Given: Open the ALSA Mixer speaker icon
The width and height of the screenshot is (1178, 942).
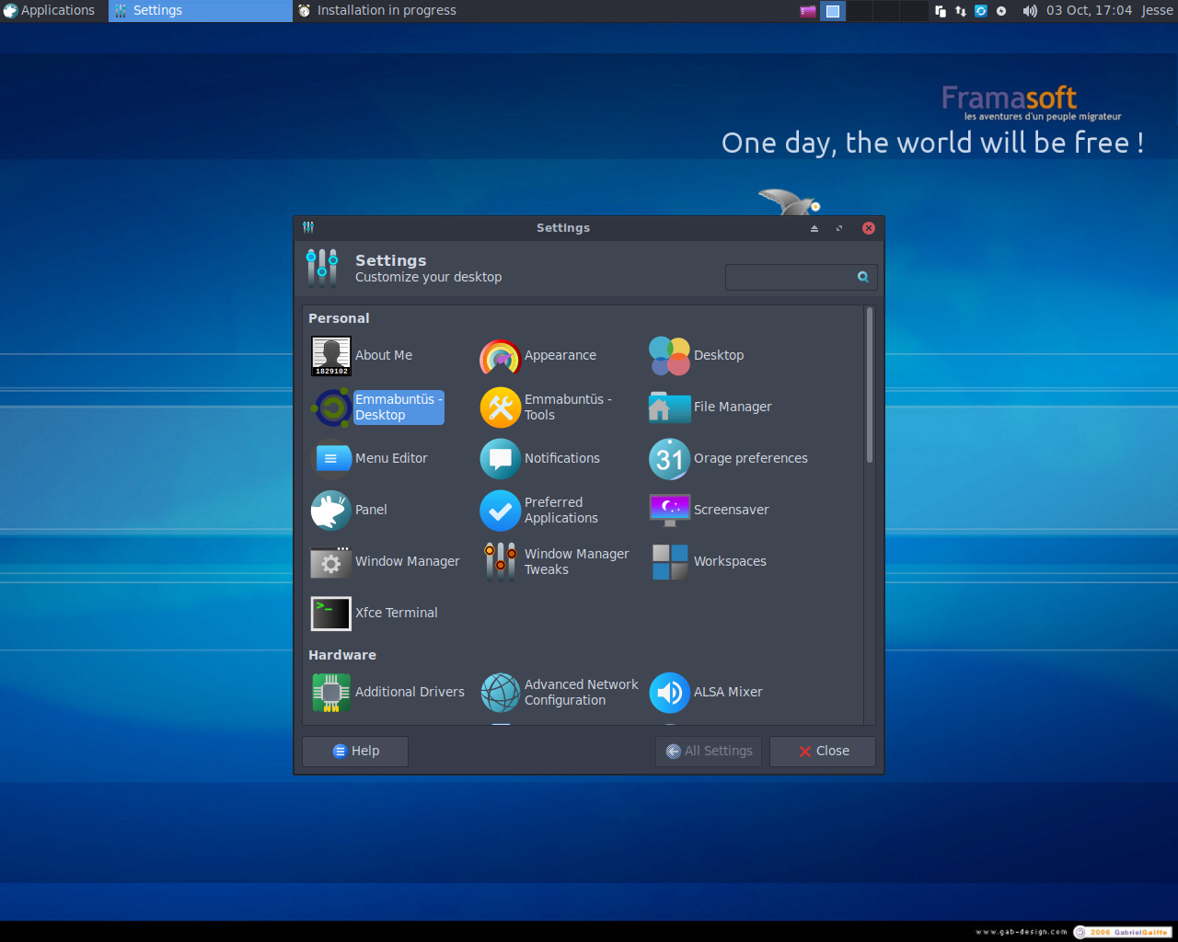Looking at the screenshot, I should [x=670, y=693].
